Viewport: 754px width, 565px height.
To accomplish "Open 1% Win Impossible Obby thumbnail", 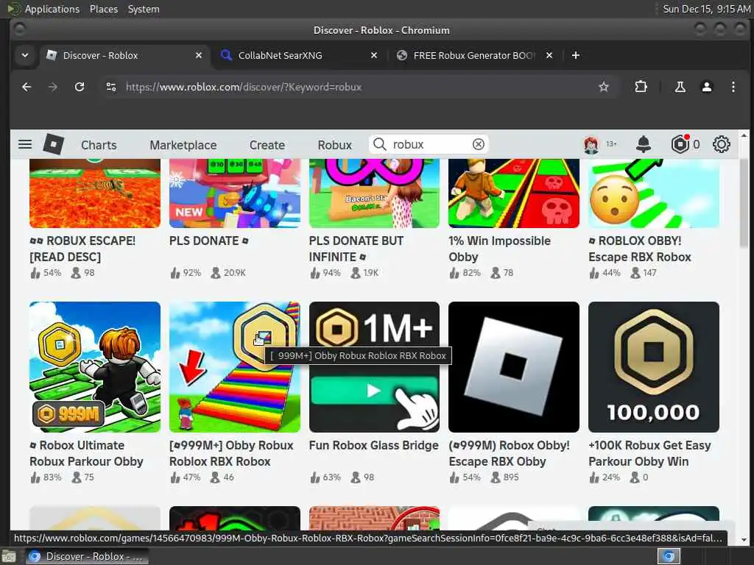I will (x=513, y=193).
